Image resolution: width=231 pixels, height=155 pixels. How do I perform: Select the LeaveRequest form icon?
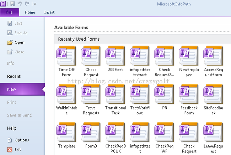(x=213, y=132)
